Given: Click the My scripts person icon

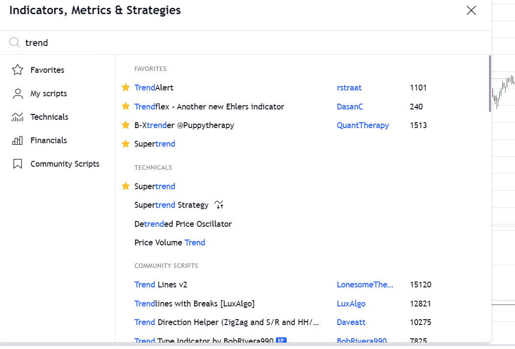Looking at the screenshot, I should click(18, 93).
